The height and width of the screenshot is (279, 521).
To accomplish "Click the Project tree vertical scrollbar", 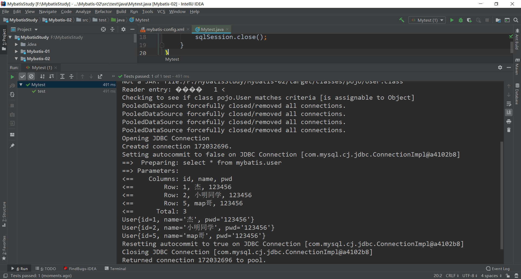I will 135,38.
